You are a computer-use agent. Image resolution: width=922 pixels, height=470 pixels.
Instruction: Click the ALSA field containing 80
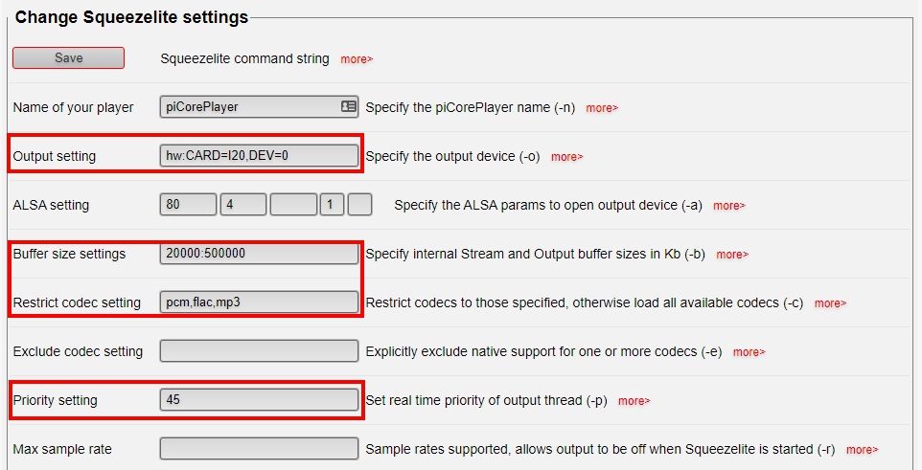tap(188, 205)
